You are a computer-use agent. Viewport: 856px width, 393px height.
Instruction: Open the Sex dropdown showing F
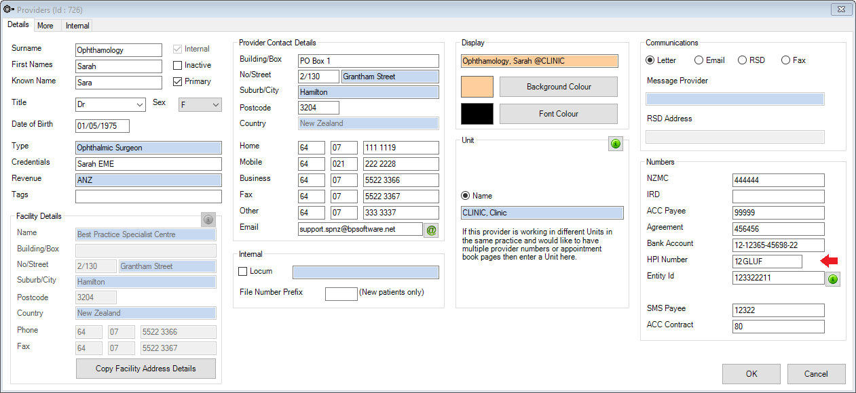200,104
